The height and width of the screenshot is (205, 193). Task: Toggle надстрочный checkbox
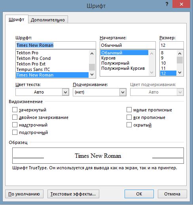coord(15,125)
